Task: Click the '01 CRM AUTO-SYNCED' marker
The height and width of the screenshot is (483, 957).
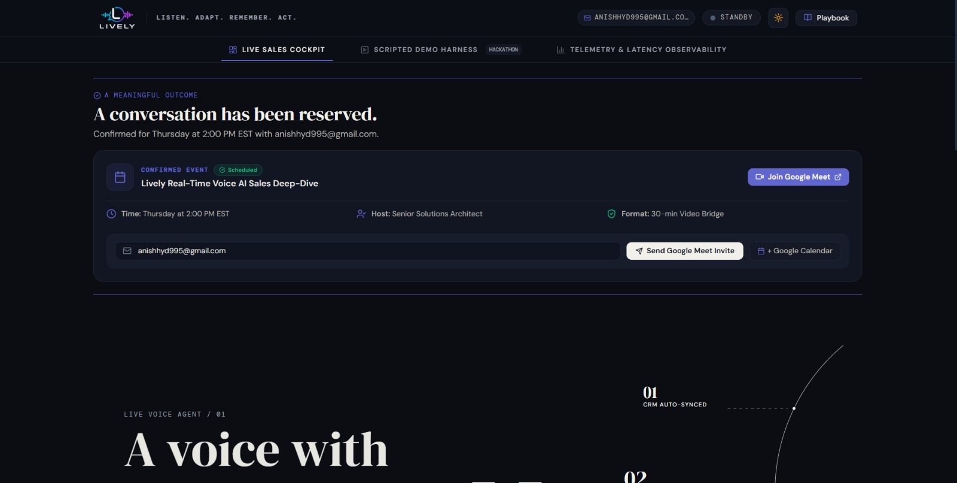Action: pos(675,397)
